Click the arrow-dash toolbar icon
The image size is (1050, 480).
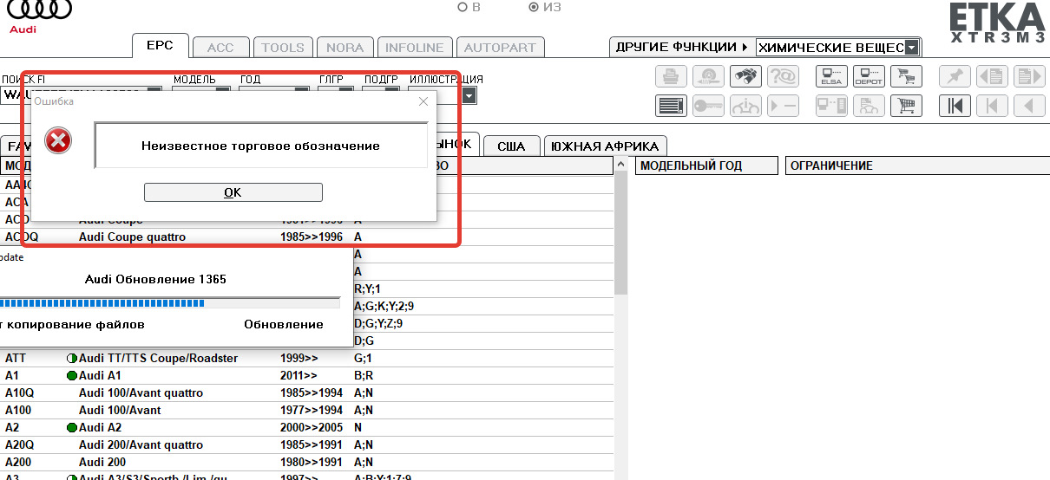[784, 106]
